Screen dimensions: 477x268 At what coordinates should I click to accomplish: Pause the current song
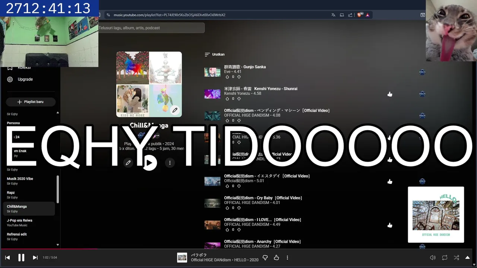pos(21,258)
